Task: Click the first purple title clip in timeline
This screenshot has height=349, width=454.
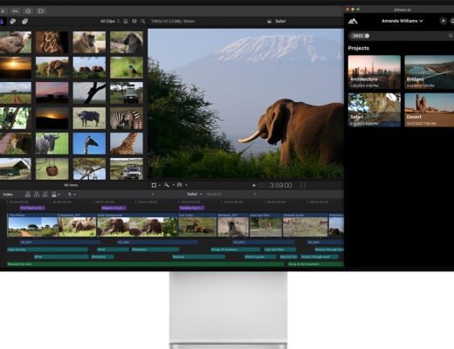Action: point(32,209)
